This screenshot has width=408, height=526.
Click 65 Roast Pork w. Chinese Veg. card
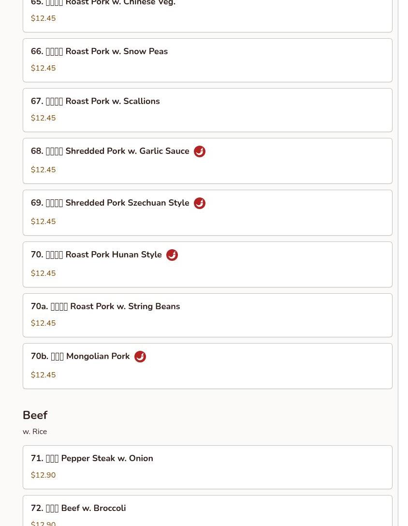tap(207, 16)
